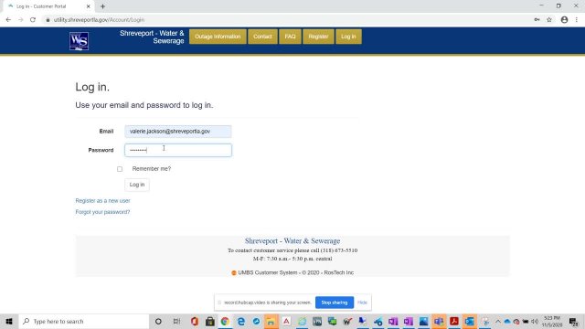Open the volume speaker icon
The image size is (585, 329).
click(x=535, y=321)
